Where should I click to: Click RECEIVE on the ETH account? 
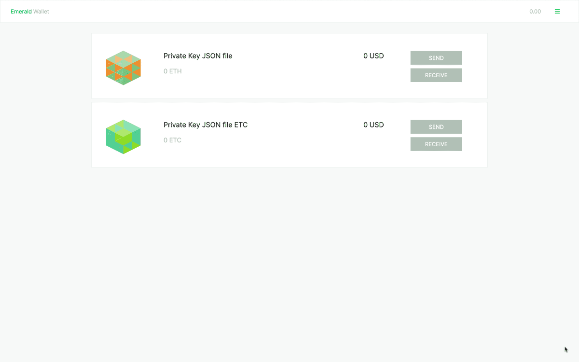point(436,75)
